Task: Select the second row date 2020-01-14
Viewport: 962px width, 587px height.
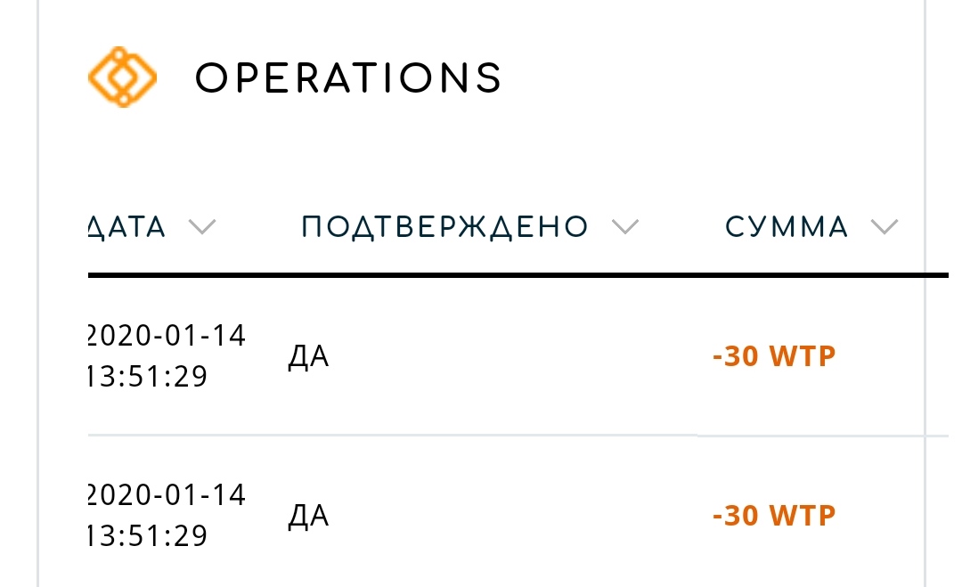Action: click(x=167, y=495)
